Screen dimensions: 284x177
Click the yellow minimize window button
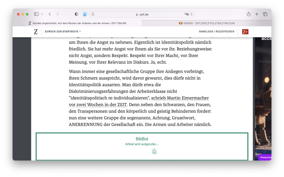[x=23, y=14]
